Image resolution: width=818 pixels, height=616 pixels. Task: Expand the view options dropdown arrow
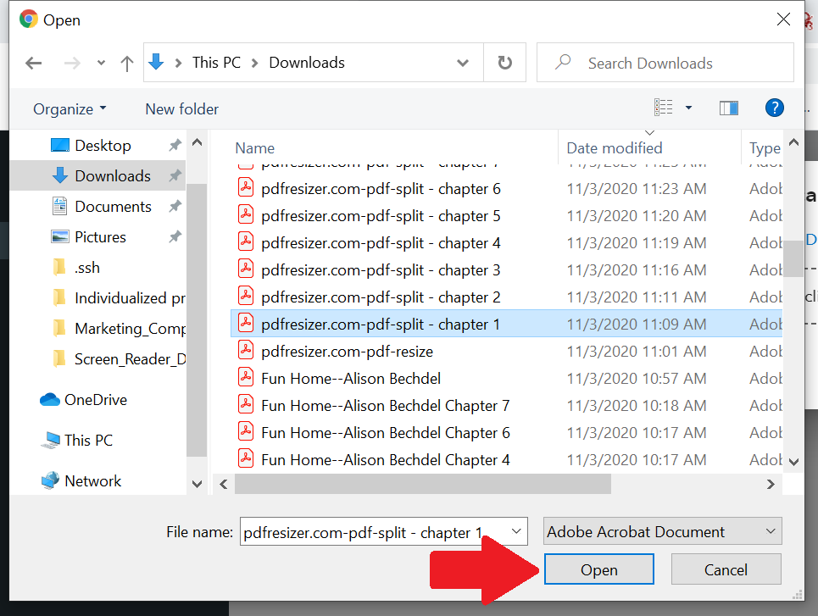[688, 108]
